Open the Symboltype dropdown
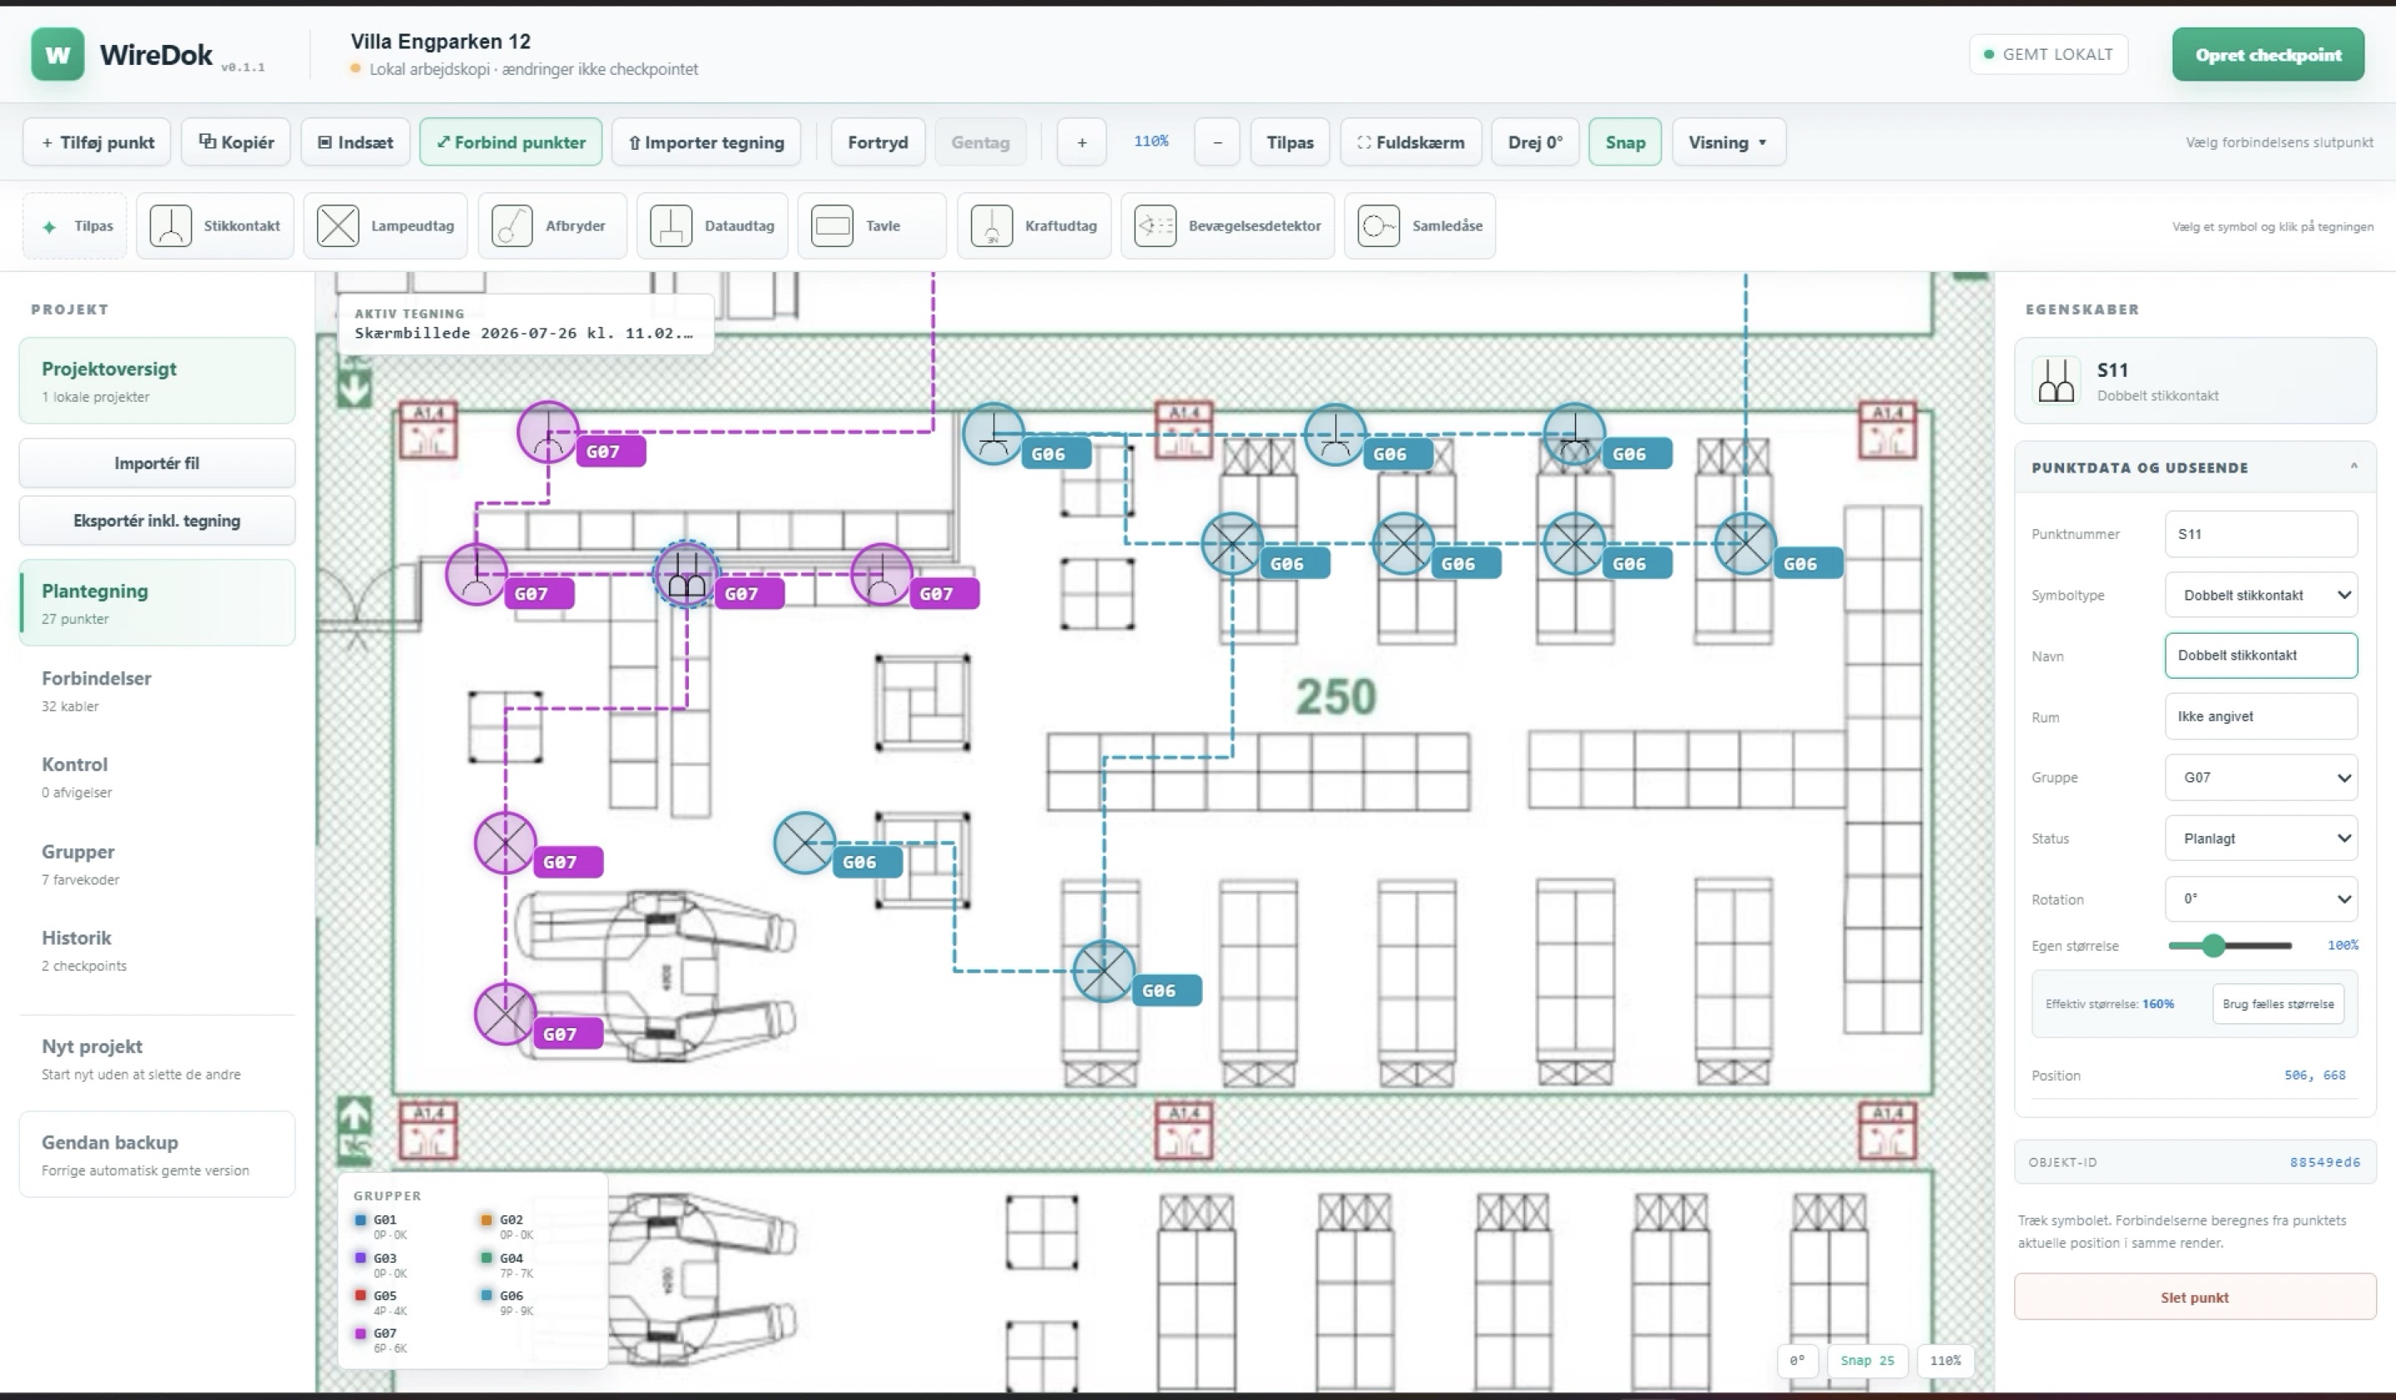2396x1400 pixels. tap(2261, 595)
